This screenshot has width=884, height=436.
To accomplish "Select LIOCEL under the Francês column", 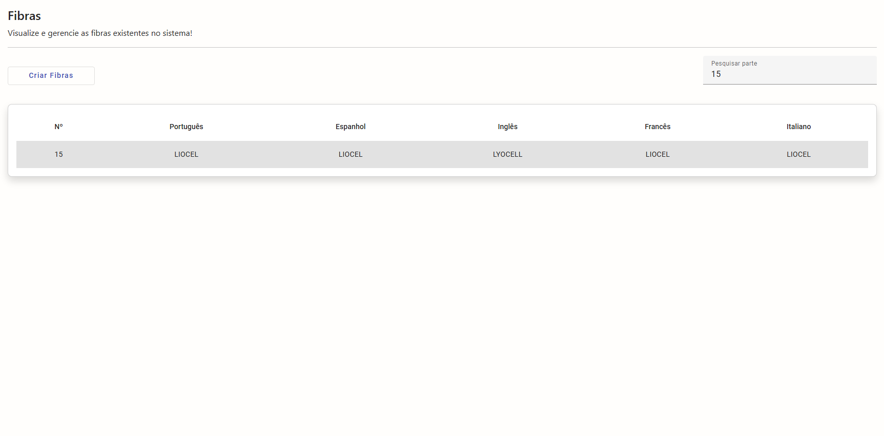I will [x=657, y=154].
